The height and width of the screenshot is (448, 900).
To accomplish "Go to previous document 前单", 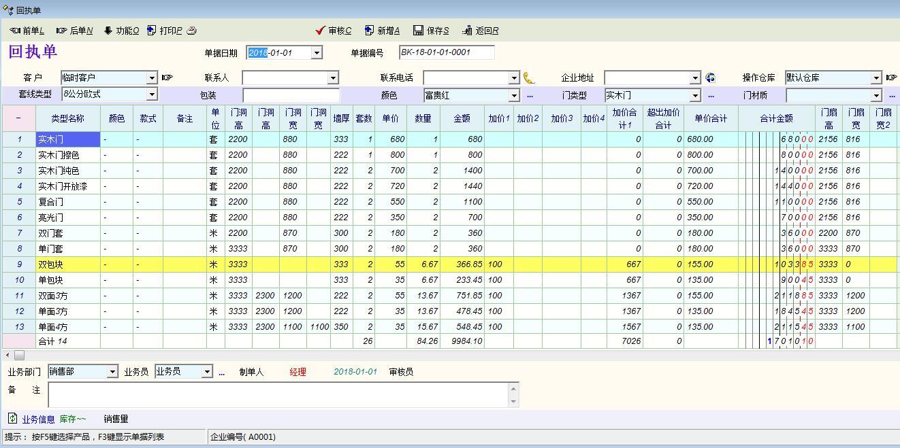I will (x=27, y=31).
